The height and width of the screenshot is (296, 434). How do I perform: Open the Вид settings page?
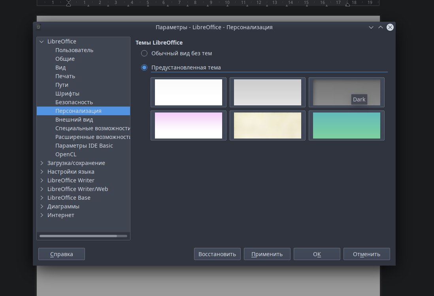60,67
